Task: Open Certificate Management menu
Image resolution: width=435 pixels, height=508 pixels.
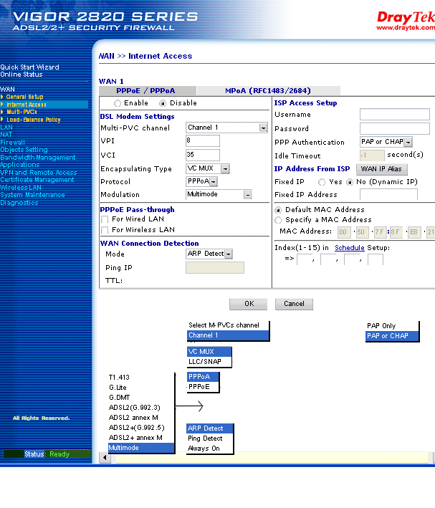Action: click(37, 180)
